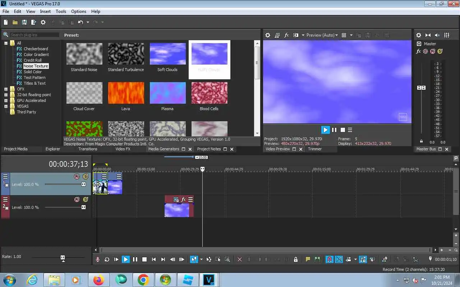
Task: Open Split Screen View dropdown arrow
Action: pos(303,35)
